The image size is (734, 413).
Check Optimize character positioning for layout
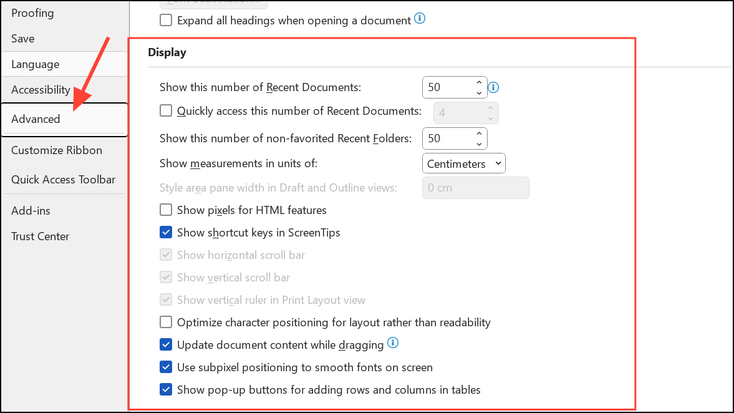(166, 322)
